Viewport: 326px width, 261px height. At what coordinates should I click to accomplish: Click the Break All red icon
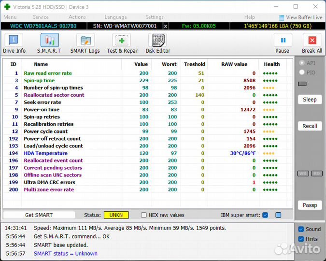click(312, 43)
